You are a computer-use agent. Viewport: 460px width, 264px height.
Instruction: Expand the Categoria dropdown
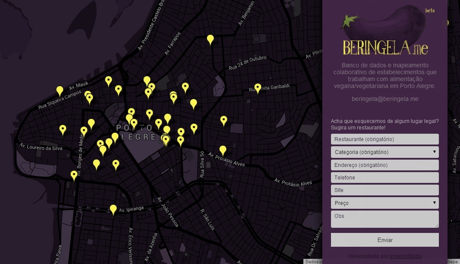tap(384, 152)
